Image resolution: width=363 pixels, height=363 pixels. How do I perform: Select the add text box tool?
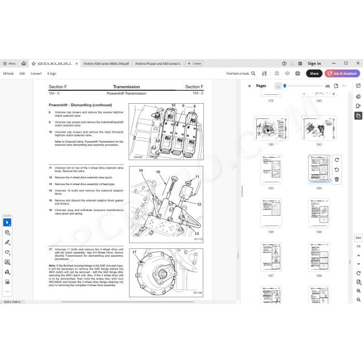coord(7,262)
